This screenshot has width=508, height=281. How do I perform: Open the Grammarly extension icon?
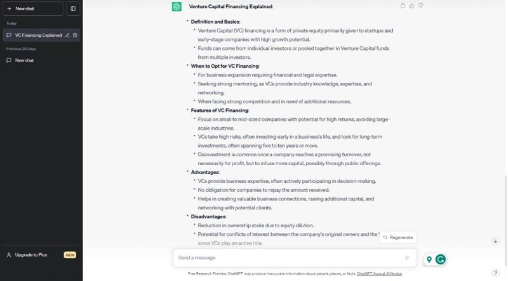coord(440,259)
